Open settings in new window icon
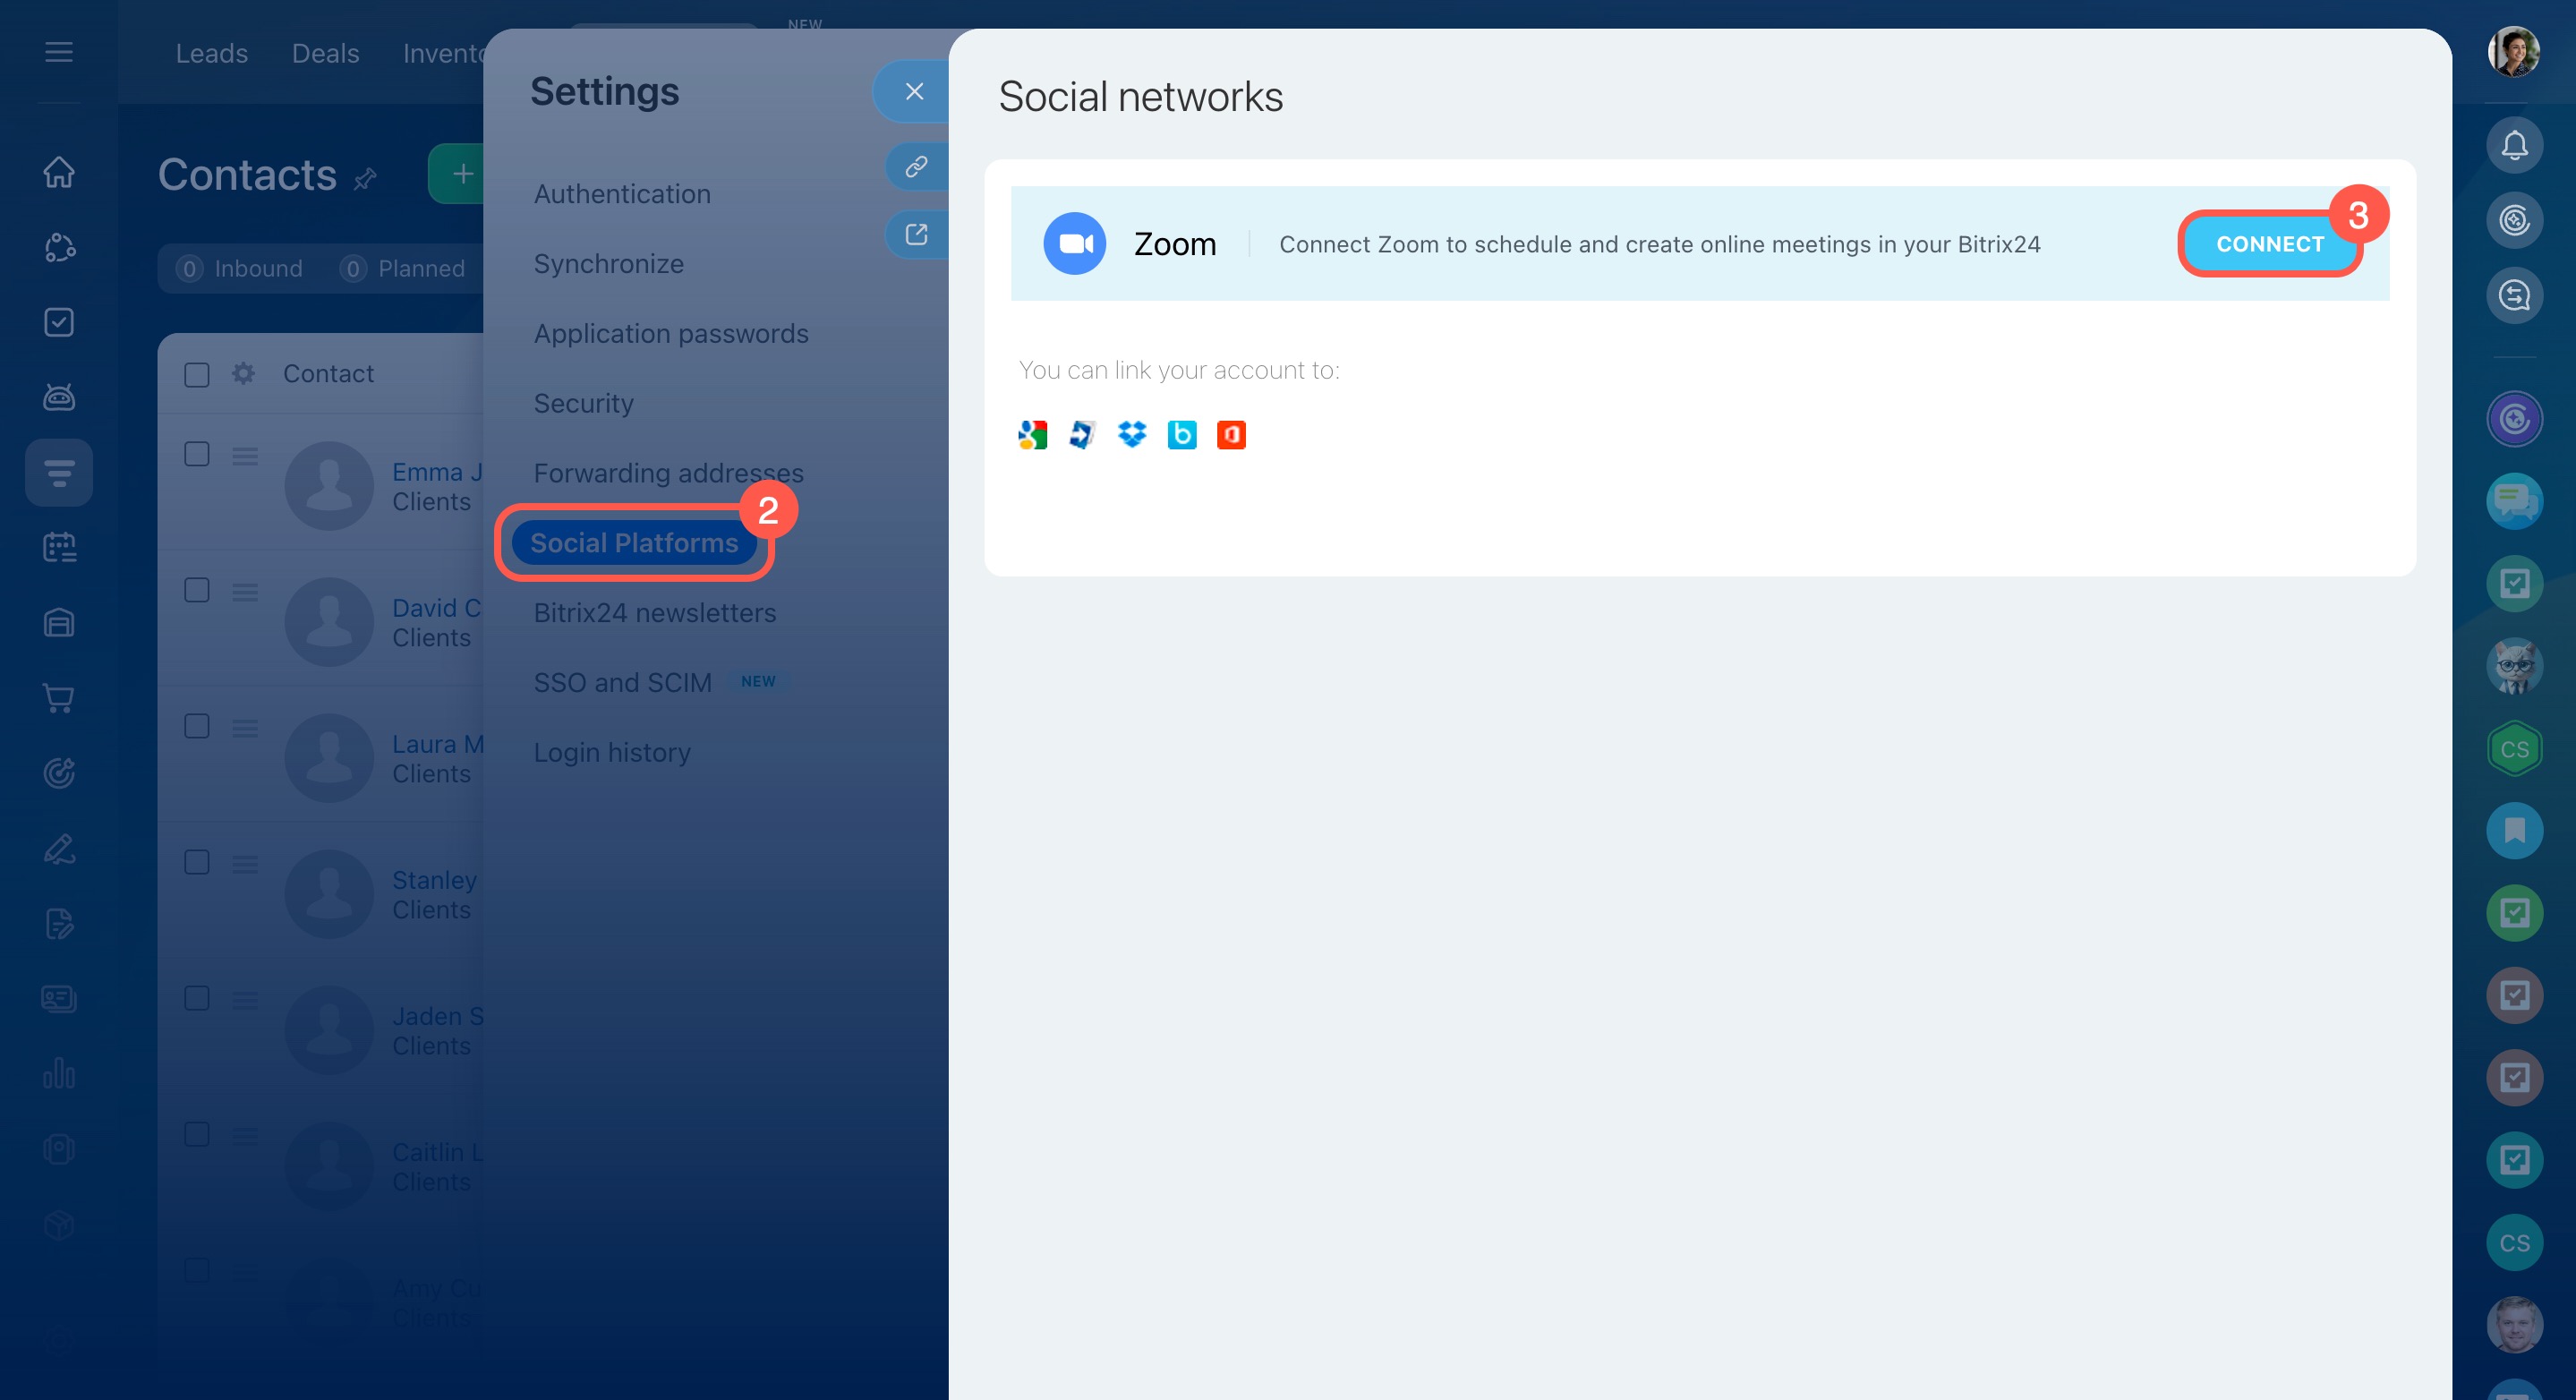The height and width of the screenshot is (1400, 2576). point(916,235)
